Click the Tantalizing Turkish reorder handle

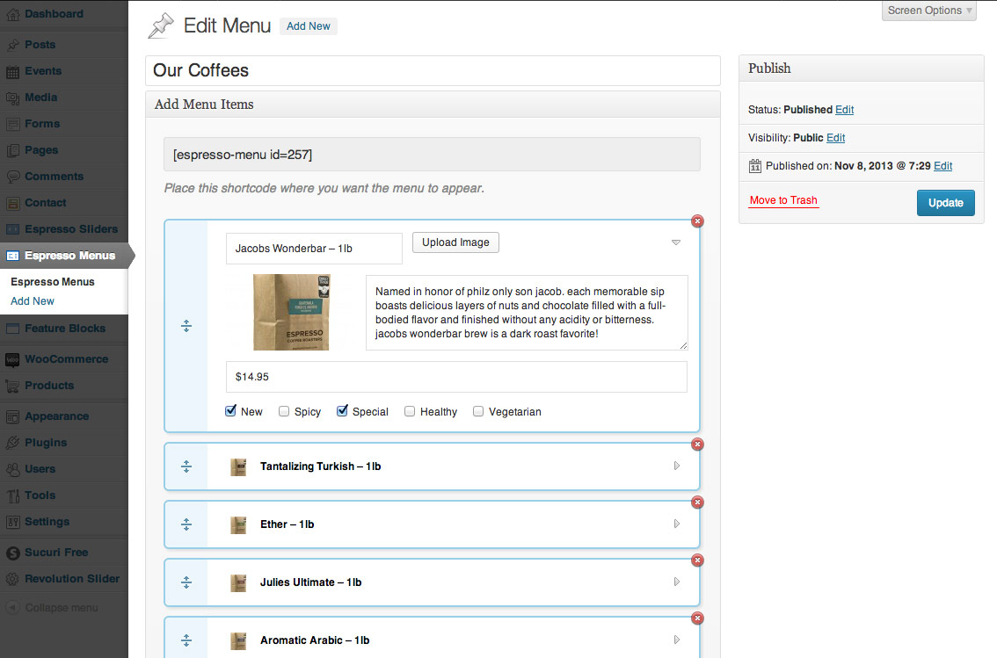point(186,466)
